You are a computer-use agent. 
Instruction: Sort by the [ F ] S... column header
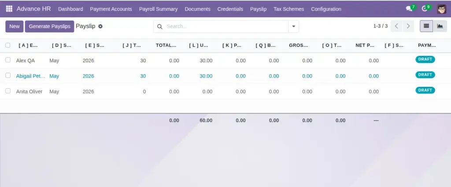394,45
